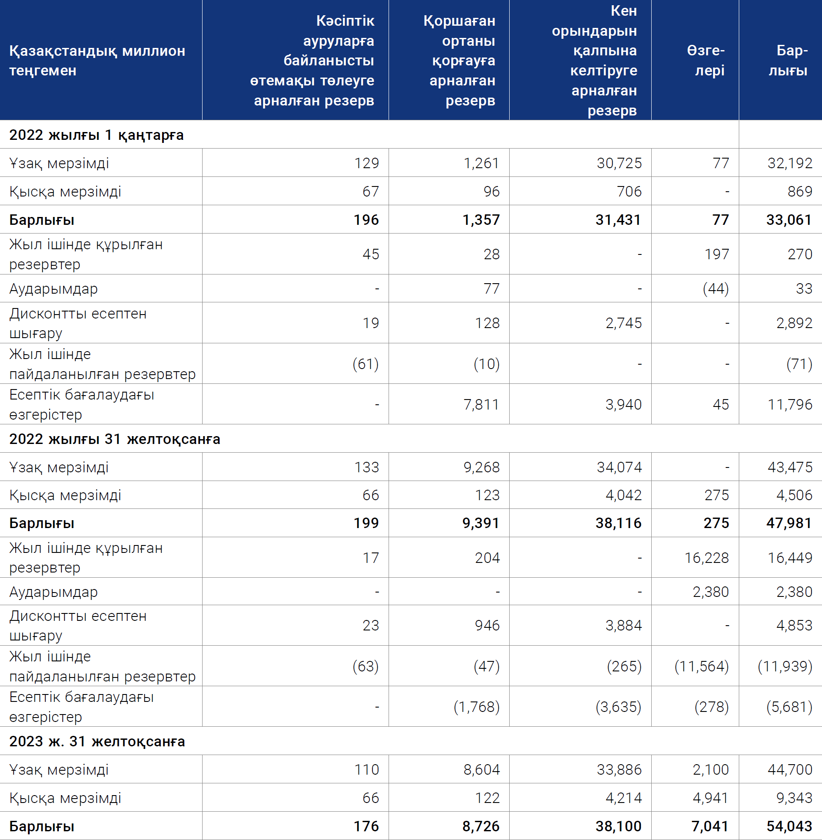Select the cell with value 2,745
The width and height of the screenshot is (822, 840).
click(x=623, y=323)
